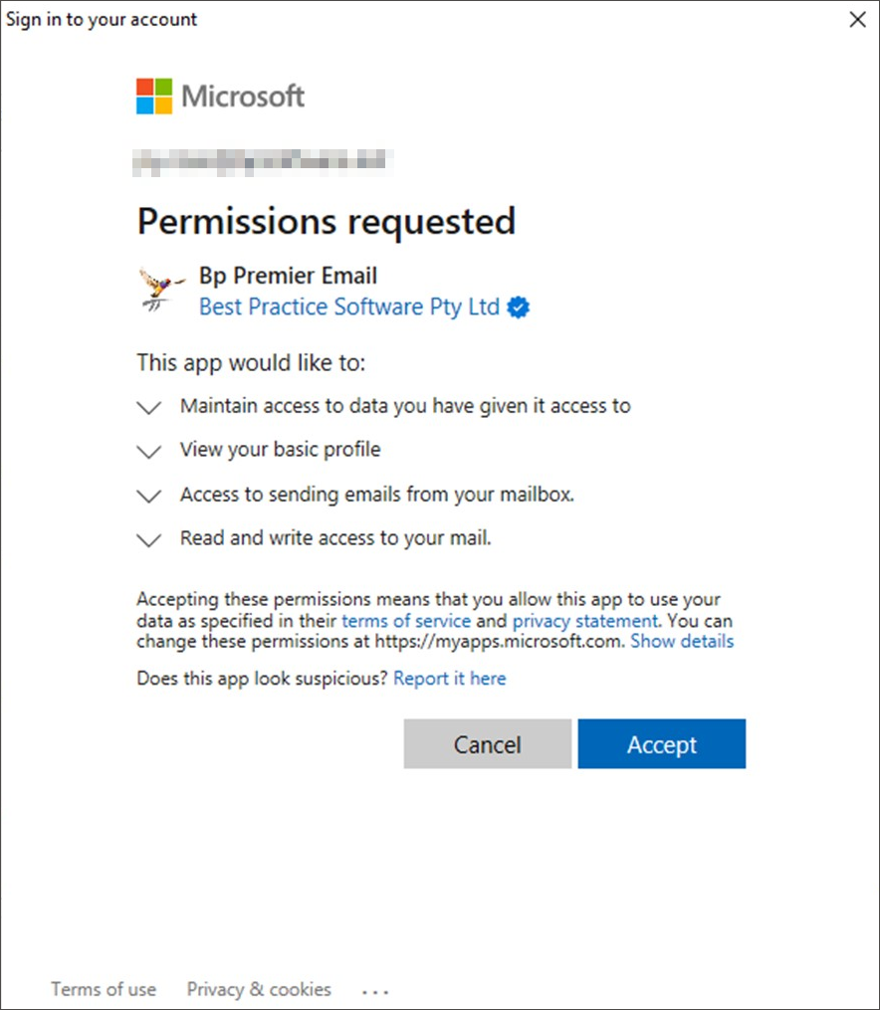This screenshot has width=880, height=1010.
Task: Click the blue verified publisher badge
Action: click(519, 307)
